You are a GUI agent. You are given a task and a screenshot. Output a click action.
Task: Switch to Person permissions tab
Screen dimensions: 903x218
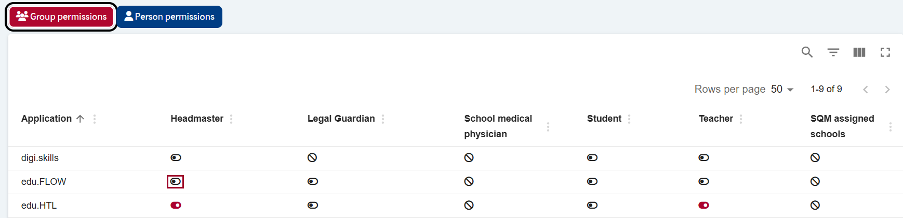[x=169, y=17]
